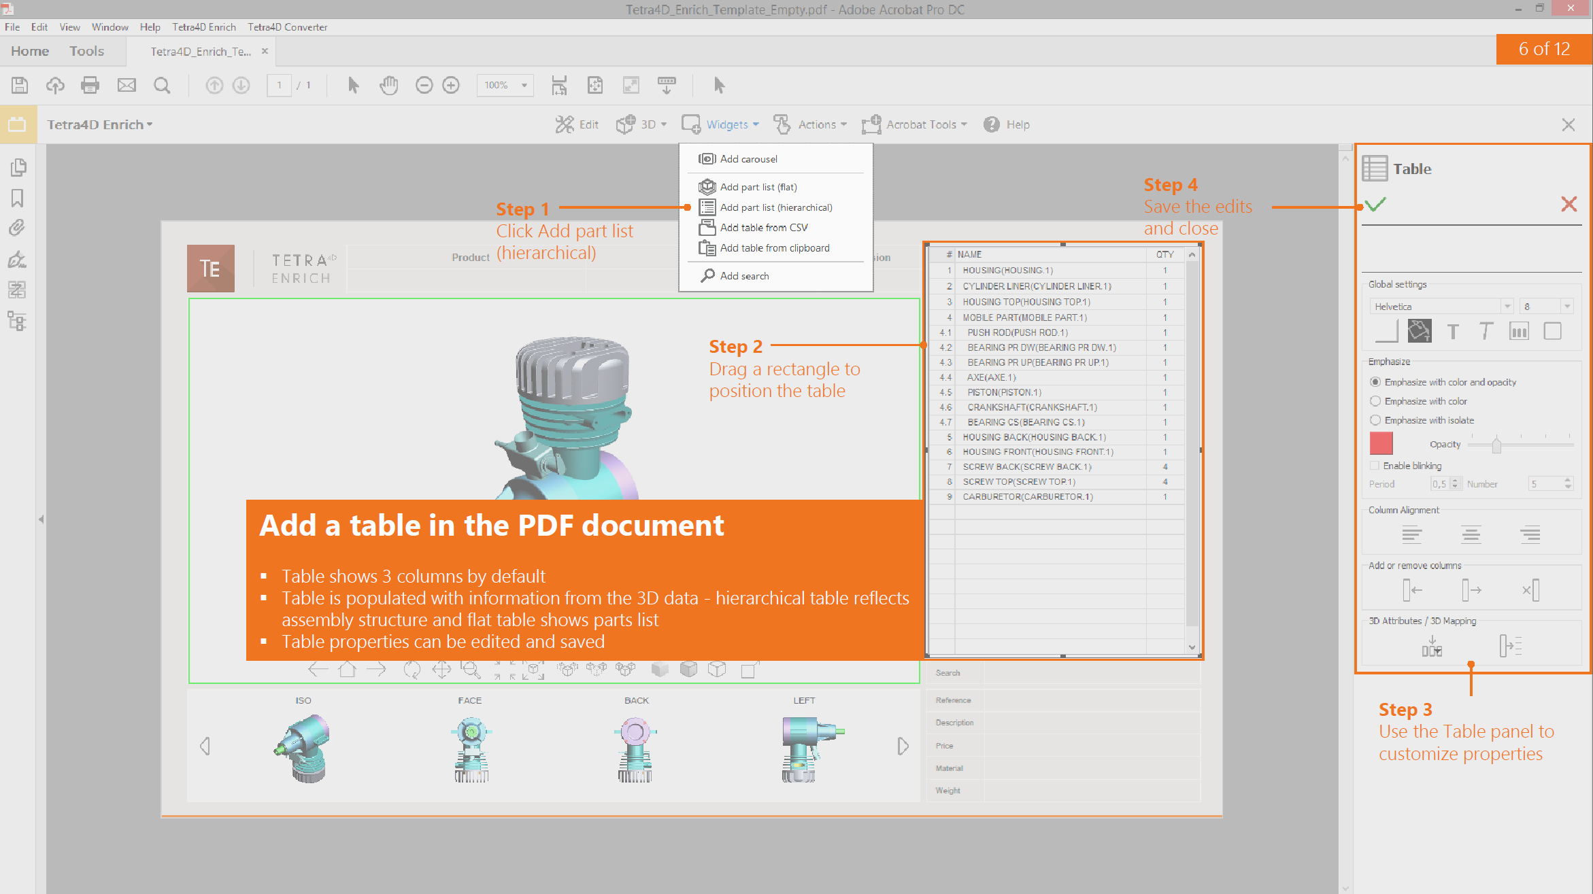Viewport: 1593px width, 894px height.
Task: Open the 3D dropdown menu
Action: pos(641,124)
